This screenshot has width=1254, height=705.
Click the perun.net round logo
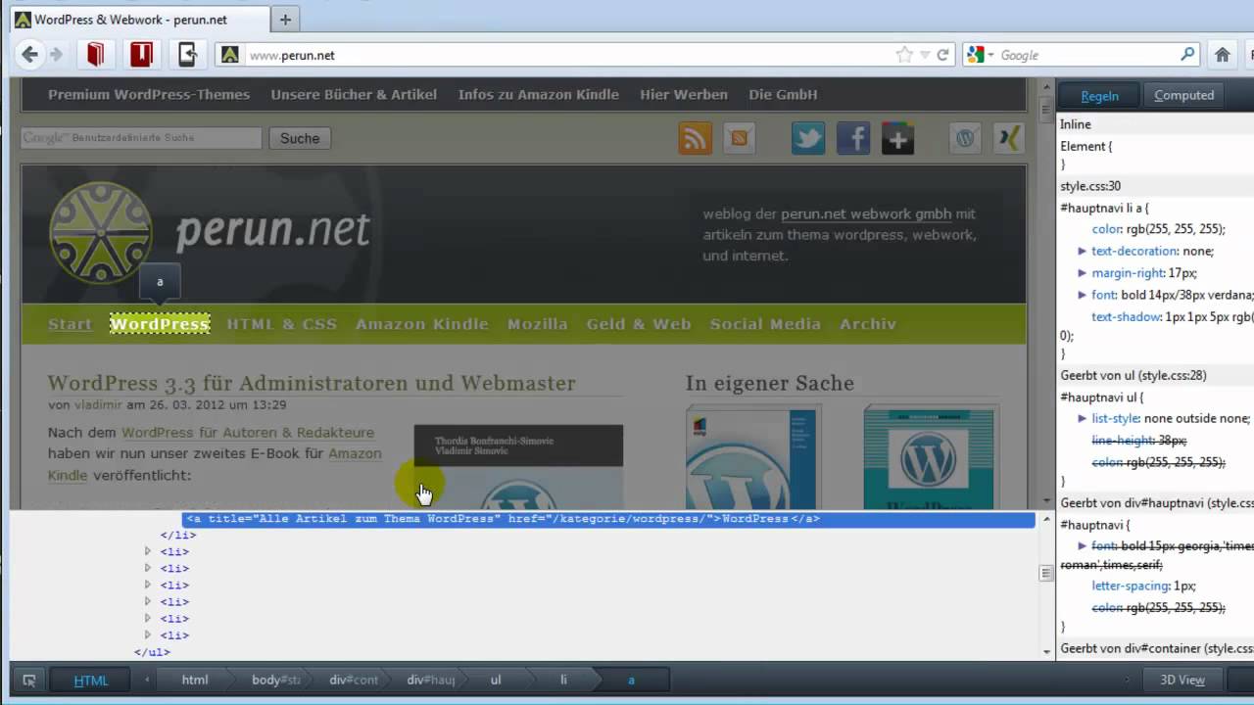click(x=101, y=233)
